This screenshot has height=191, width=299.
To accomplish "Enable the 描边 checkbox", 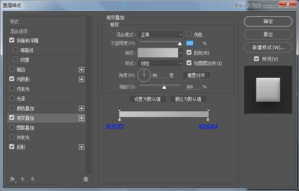I will (x=12, y=69).
